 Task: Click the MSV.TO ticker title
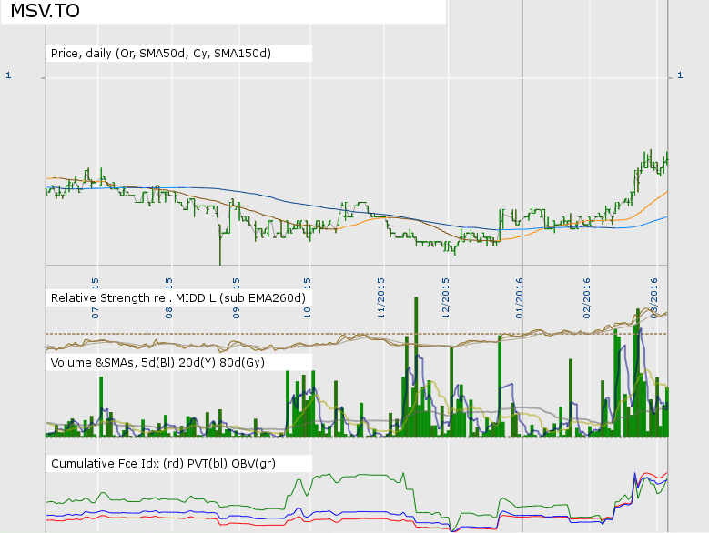[46, 12]
